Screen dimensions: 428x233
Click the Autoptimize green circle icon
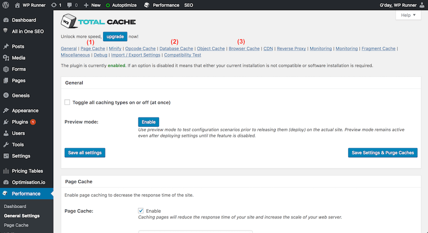[x=108, y=5]
